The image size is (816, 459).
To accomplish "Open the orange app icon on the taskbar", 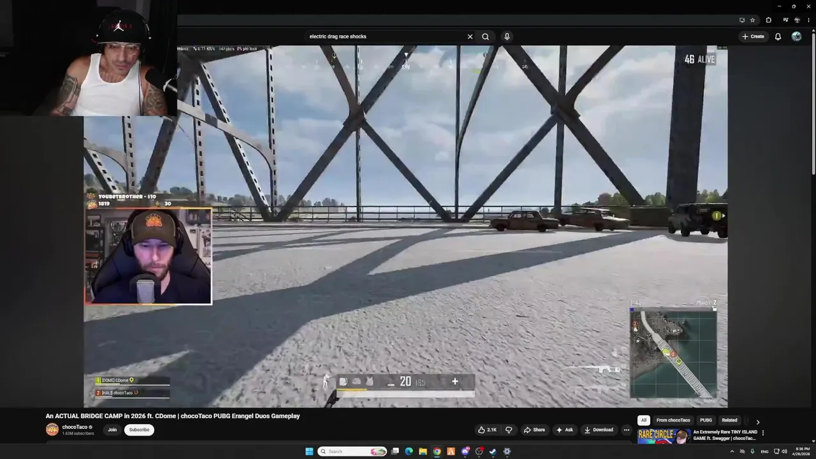I will tap(451, 451).
